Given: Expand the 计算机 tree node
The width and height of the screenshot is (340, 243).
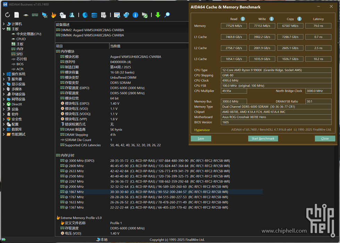Looking at the screenshot, I should point(4,24).
